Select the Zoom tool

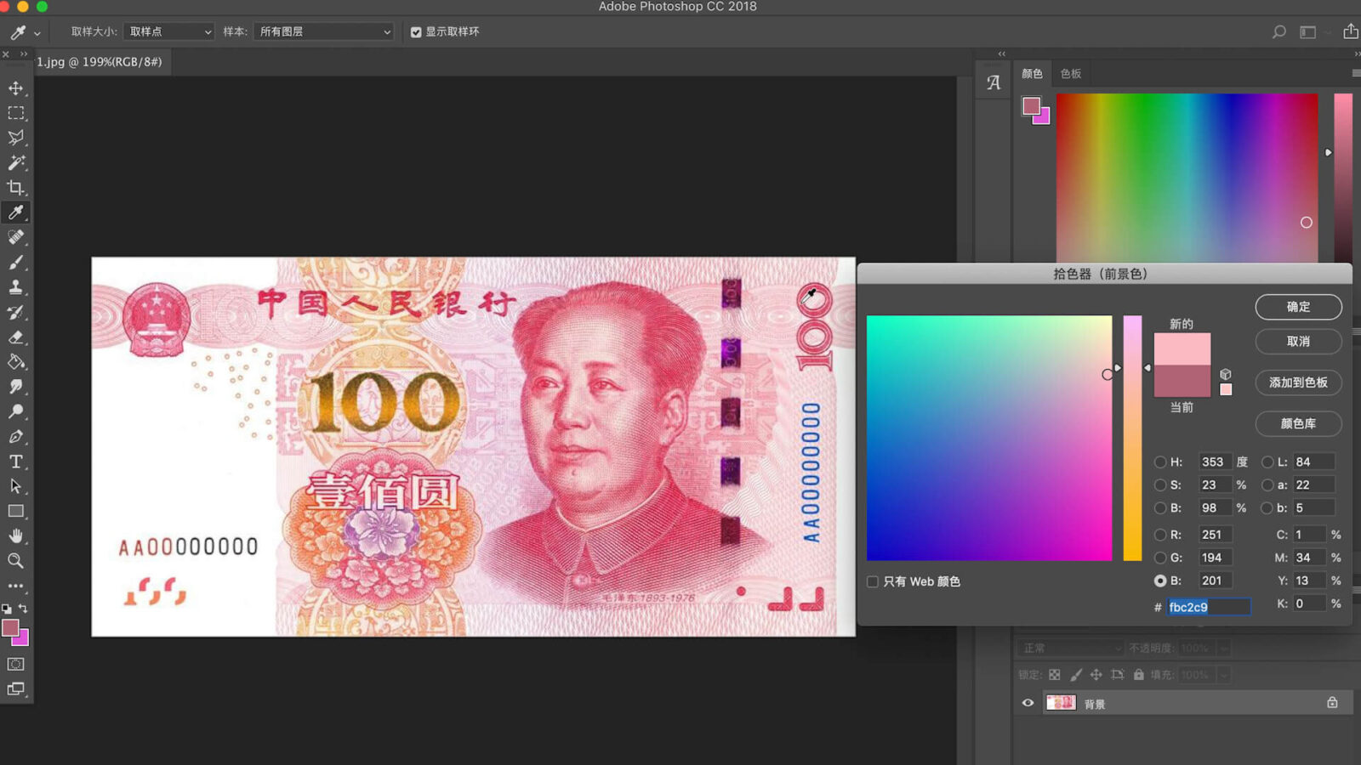15,561
